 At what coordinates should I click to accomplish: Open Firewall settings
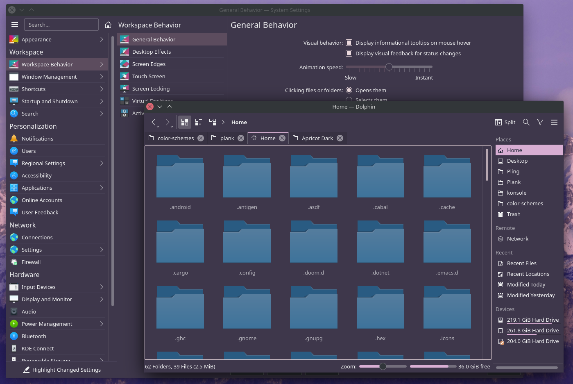point(57,262)
